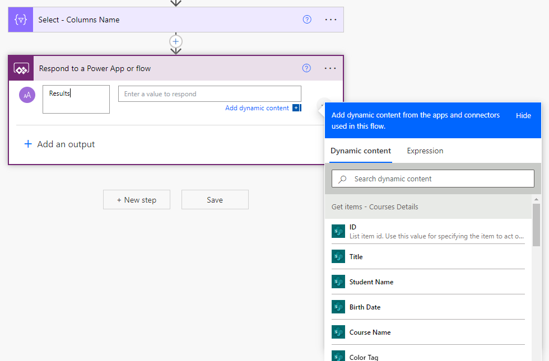Click the Add dynamic content link
The image size is (549, 361).
click(x=257, y=108)
